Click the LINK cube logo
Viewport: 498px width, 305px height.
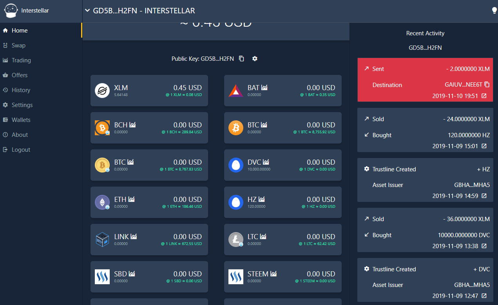coord(102,240)
